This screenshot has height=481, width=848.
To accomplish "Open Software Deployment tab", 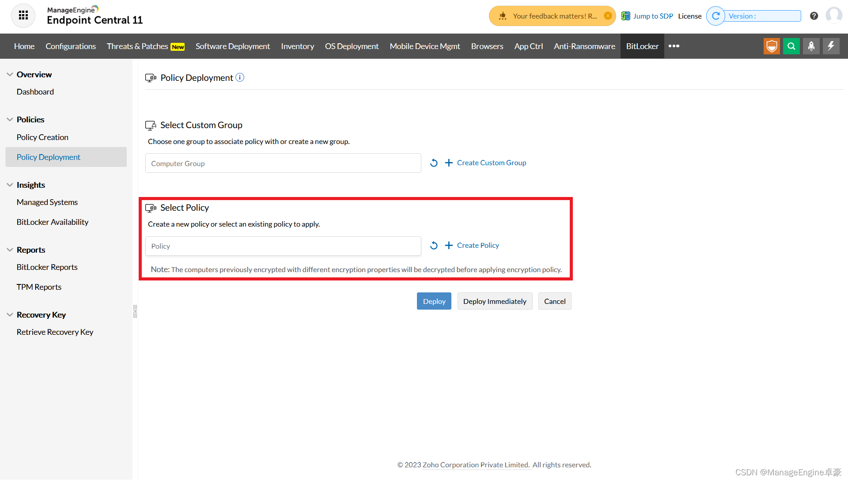I will click(x=233, y=46).
